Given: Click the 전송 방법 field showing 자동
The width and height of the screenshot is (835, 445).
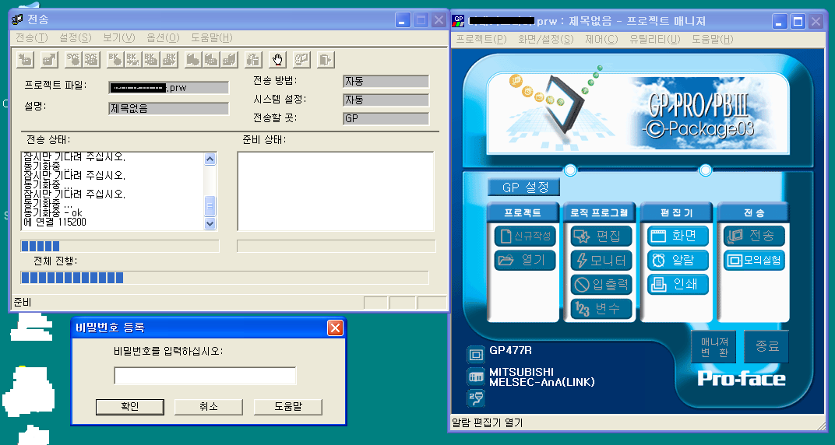Looking at the screenshot, I should (x=386, y=82).
